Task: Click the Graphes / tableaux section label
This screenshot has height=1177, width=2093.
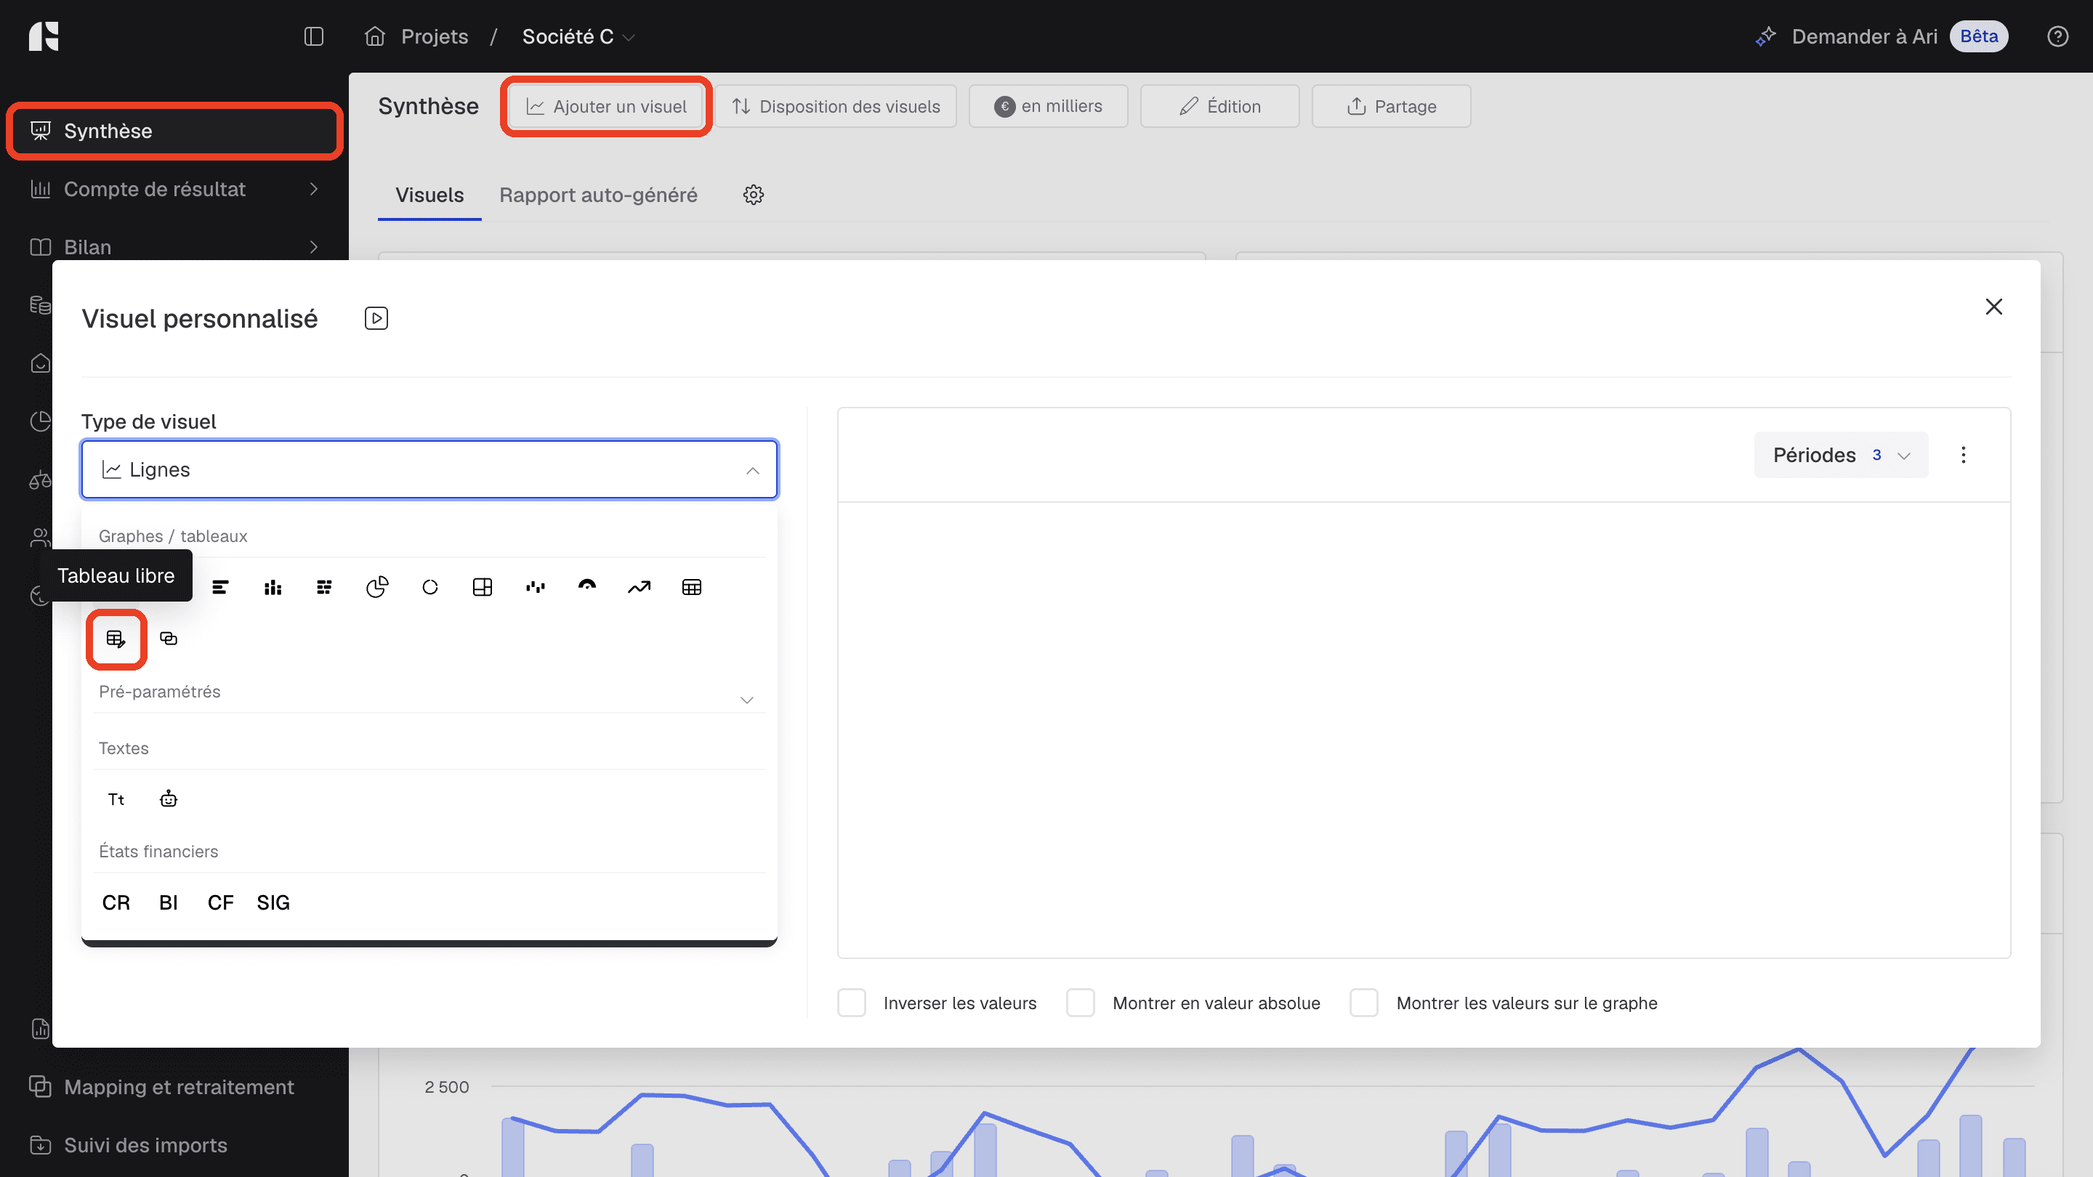Action: (x=173, y=536)
